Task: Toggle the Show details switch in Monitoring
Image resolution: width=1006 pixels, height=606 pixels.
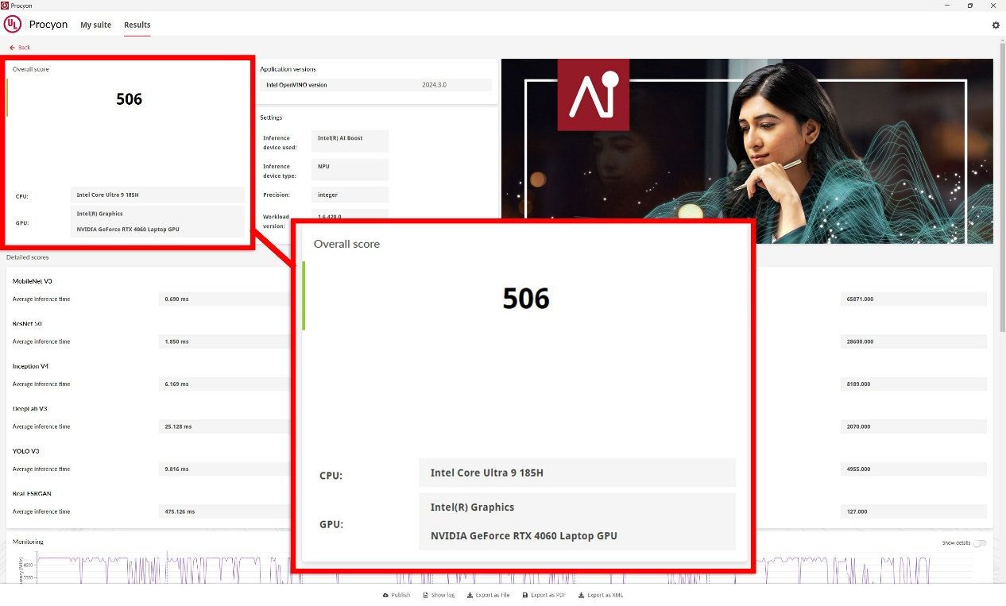Action: point(980,543)
